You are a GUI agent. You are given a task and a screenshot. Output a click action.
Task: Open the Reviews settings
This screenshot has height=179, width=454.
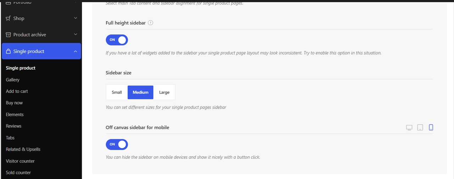(13, 126)
